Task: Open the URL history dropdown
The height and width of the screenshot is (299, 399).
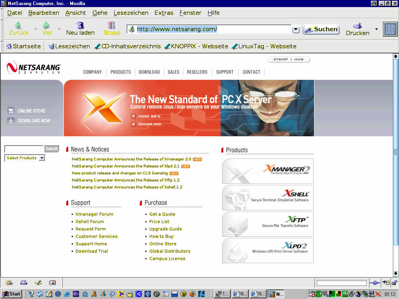Action: [x=295, y=29]
